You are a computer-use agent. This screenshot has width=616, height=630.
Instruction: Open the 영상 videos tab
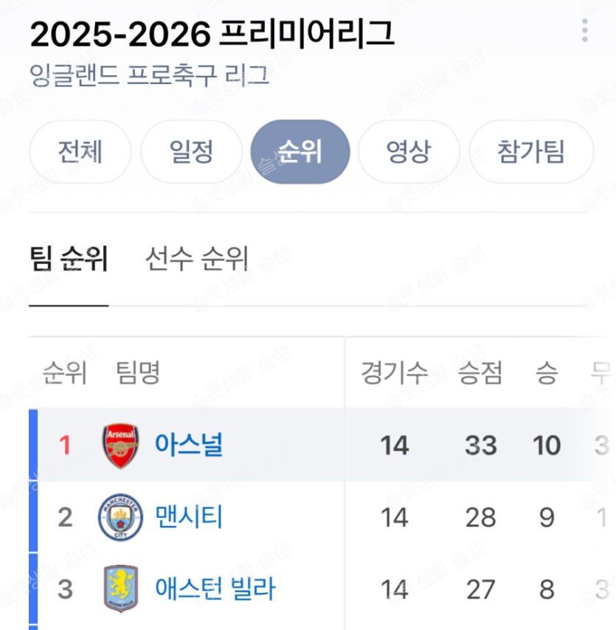pyautogui.click(x=408, y=152)
